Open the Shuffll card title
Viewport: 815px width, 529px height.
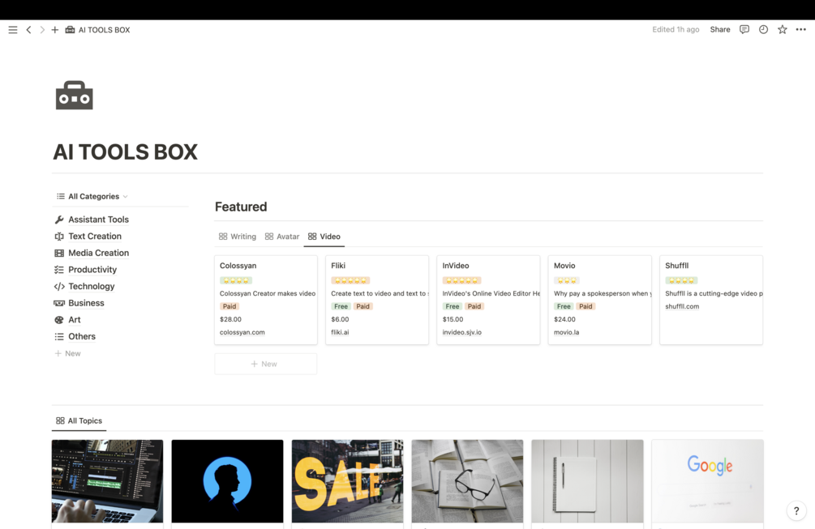(x=677, y=265)
